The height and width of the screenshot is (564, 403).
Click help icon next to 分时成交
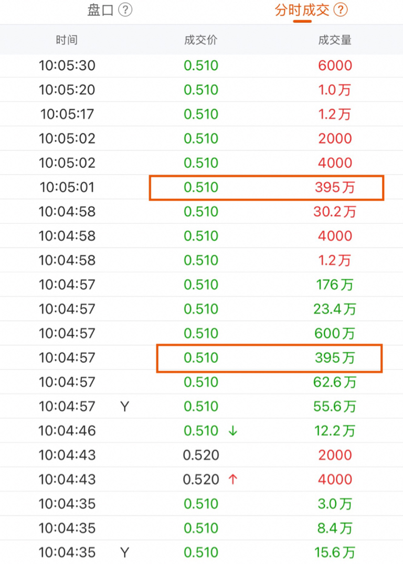pos(341,10)
